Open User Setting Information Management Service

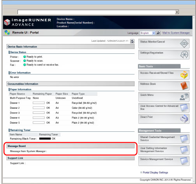coord(164,150)
